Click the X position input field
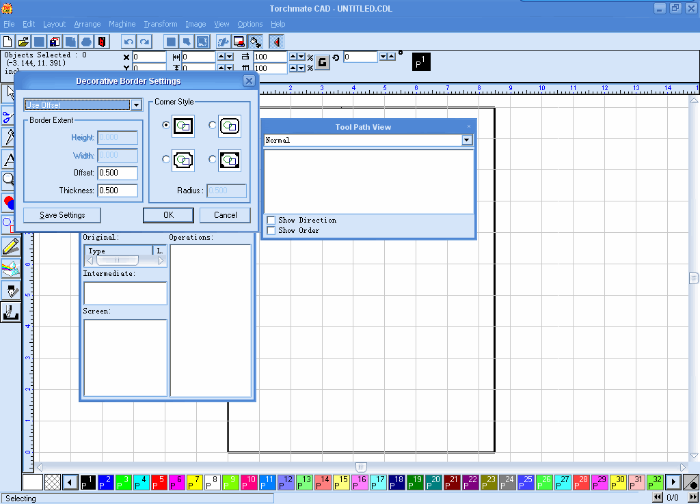 coord(150,57)
